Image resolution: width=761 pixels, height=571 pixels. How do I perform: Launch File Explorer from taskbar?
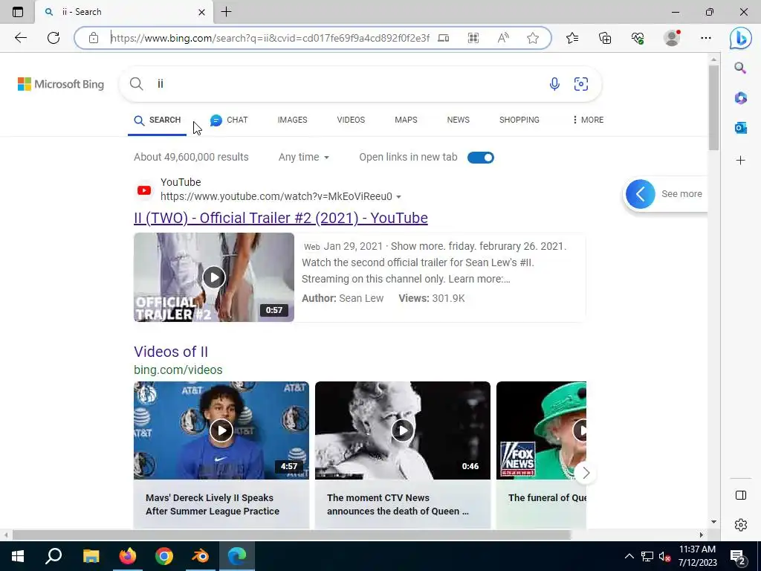coord(91,556)
